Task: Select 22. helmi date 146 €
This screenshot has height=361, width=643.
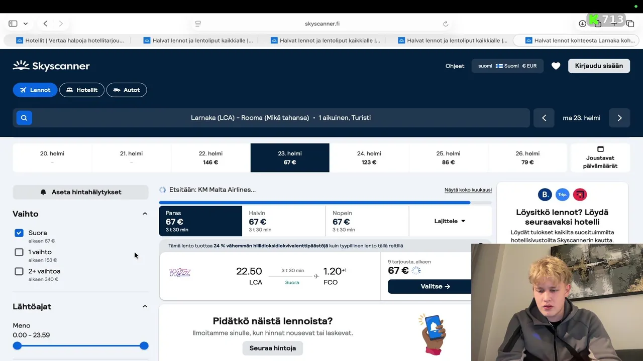Action: coord(210,158)
